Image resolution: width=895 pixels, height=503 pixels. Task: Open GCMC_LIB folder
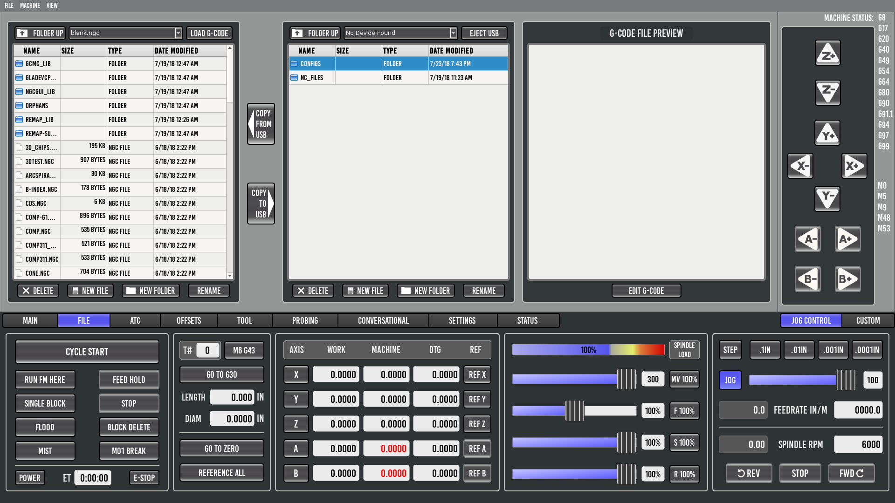pyautogui.click(x=120, y=64)
